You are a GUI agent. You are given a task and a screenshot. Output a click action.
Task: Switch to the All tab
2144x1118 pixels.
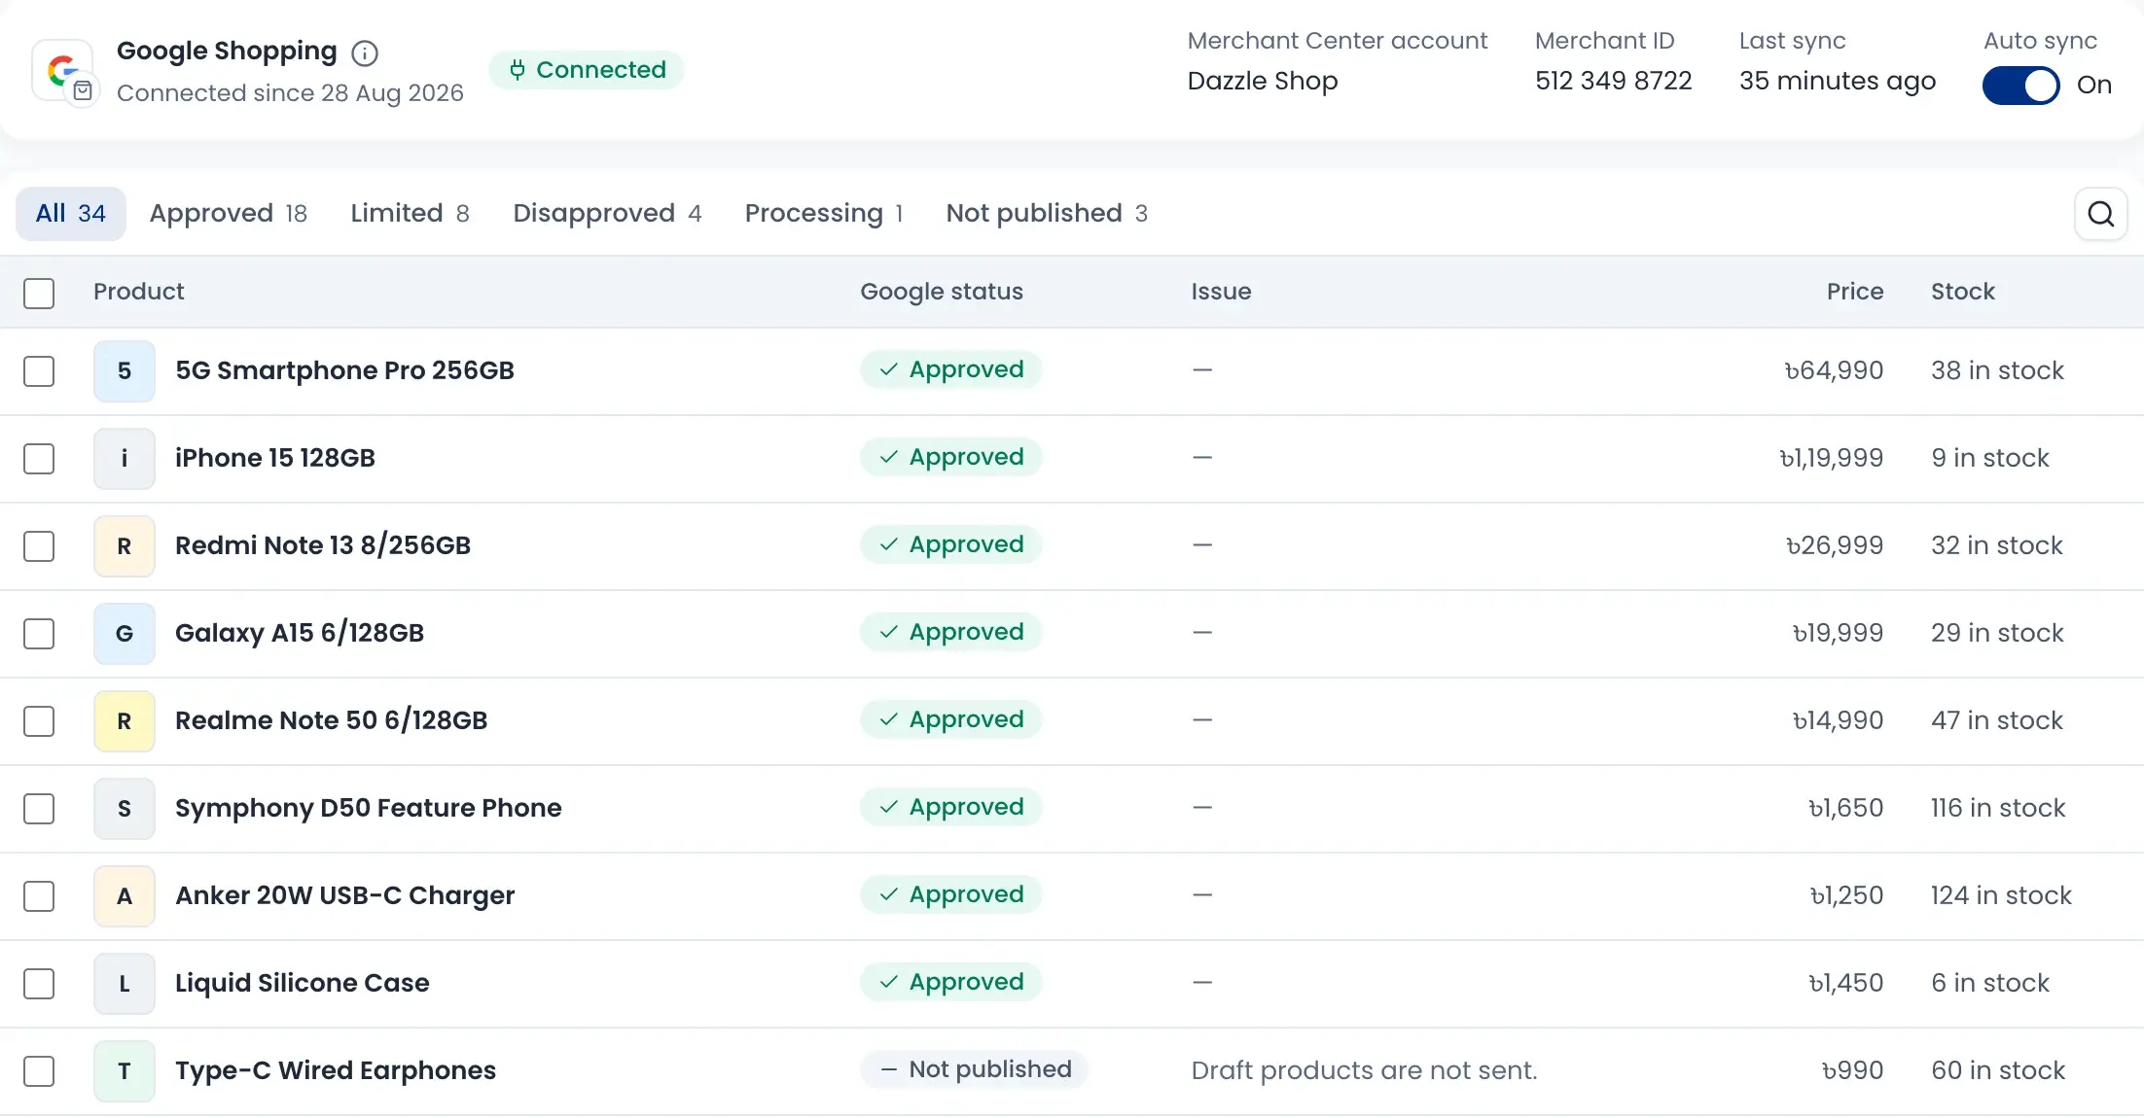coord(71,214)
